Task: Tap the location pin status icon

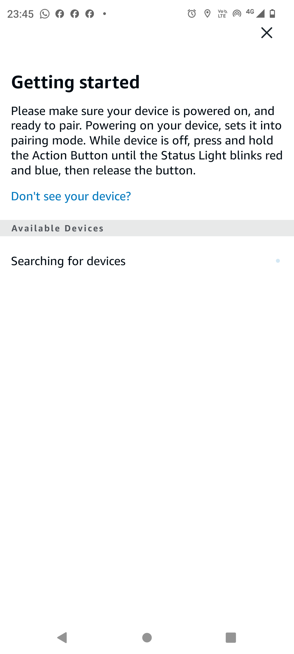Action: coord(207,13)
